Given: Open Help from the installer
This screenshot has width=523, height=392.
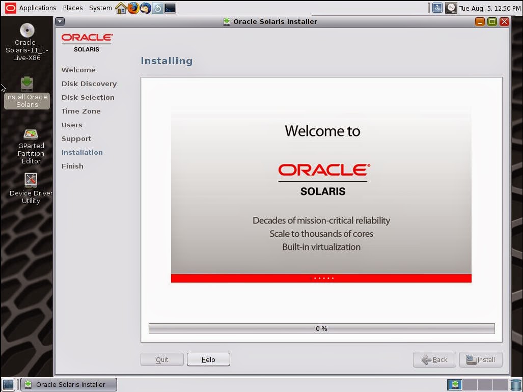Looking at the screenshot, I should point(208,359).
